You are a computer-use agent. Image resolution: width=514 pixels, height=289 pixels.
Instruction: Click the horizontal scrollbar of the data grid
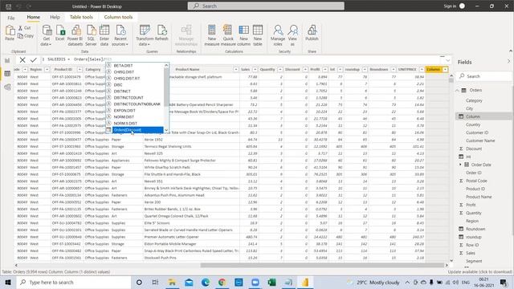click(x=322, y=265)
